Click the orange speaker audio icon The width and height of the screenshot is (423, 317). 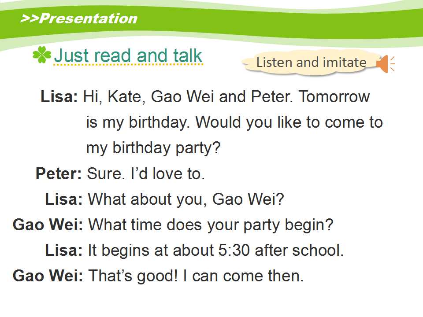tap(386, 64)
